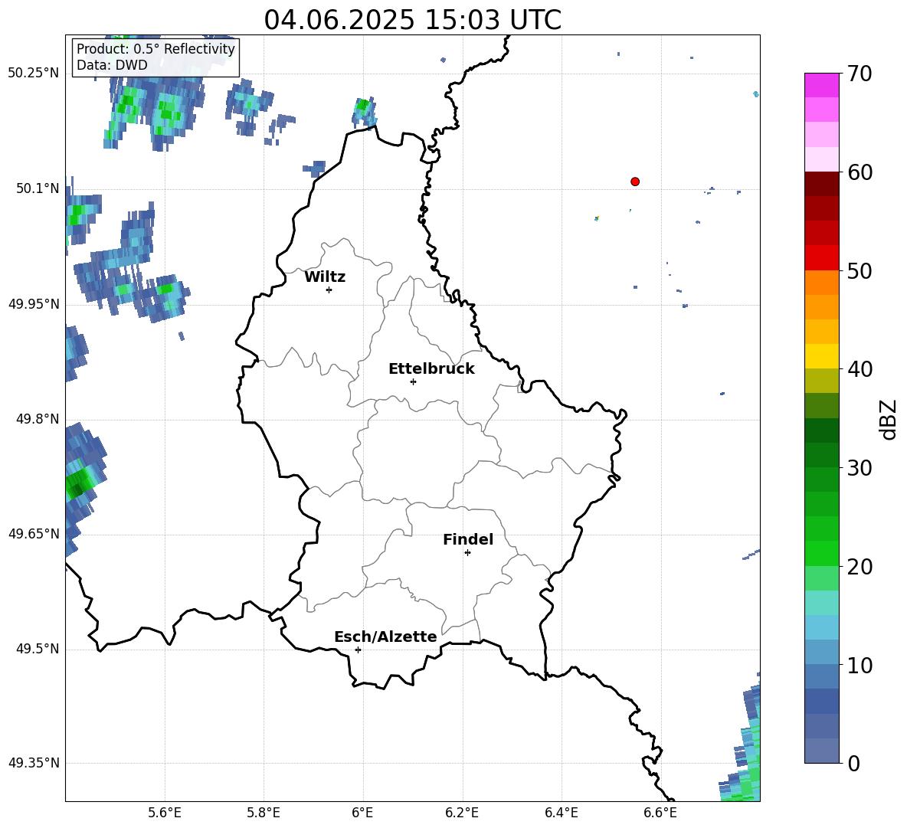
Task: Click the Esch/Alzette station cross marker
Action: (358, 650)
